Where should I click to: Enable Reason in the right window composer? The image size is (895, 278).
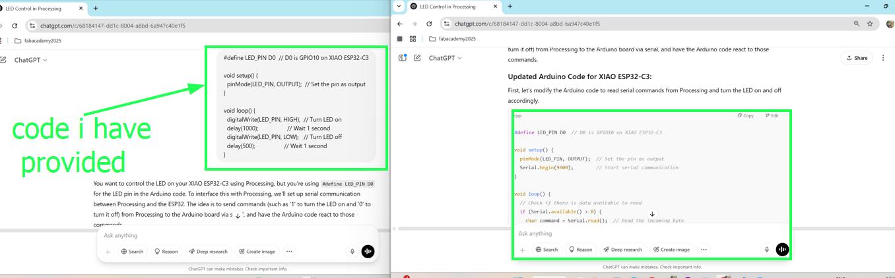(580, 250)
